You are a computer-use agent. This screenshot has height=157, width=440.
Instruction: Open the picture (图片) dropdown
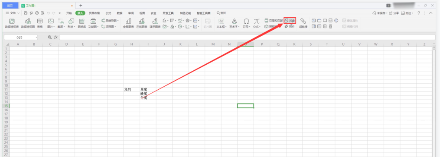[51, 23]
